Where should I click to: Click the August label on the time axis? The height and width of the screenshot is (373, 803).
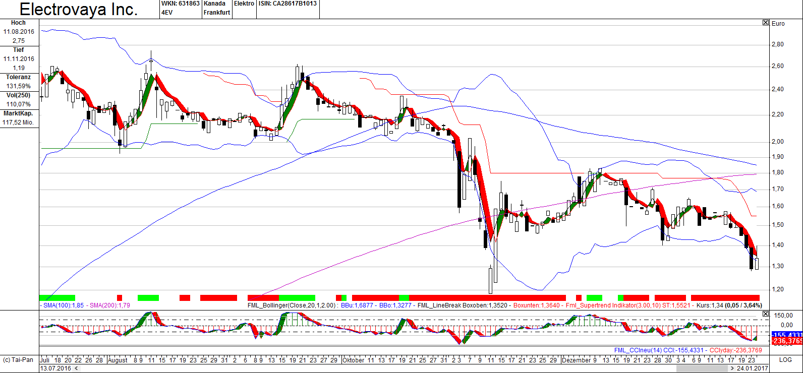tap(118, 360)
